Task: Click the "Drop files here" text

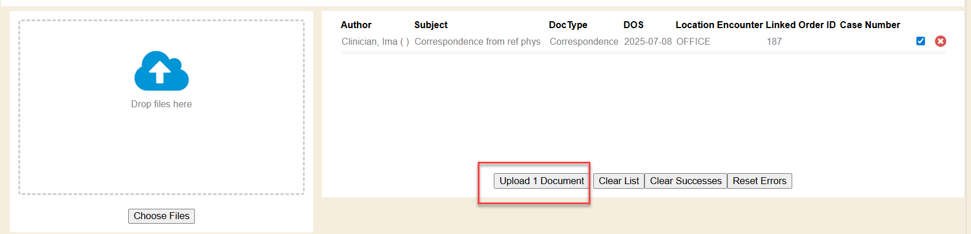Action: (162, 104)
